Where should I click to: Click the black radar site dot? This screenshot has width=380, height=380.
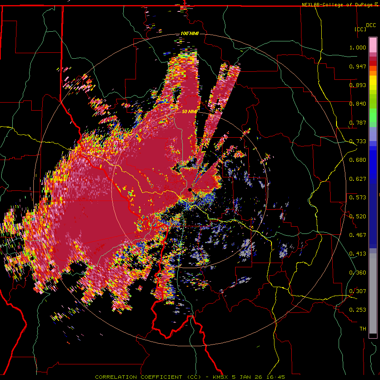tap(190, 190)
